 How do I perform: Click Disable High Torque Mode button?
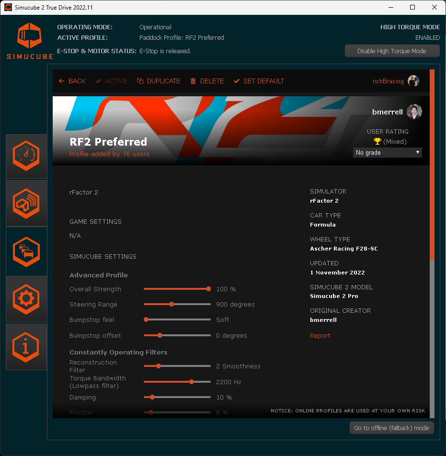click(392, 51)
